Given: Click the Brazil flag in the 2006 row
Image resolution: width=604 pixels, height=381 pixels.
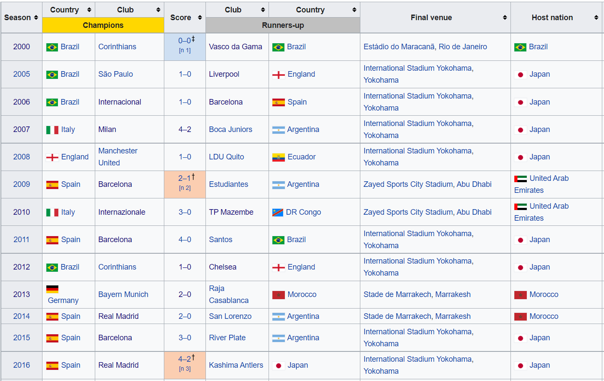Looking at the screenshot, I should (x=52, y=102).
